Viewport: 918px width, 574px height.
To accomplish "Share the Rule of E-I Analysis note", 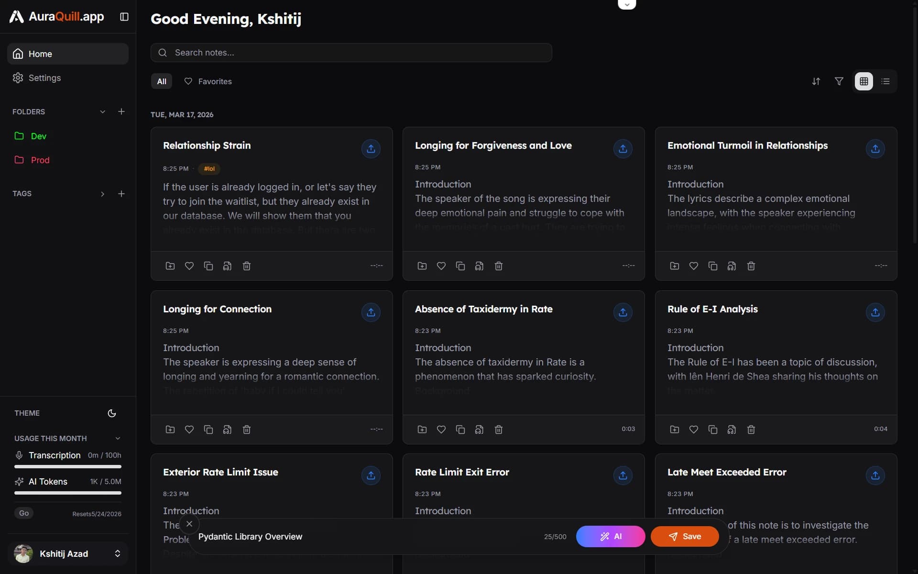I will 875,312.
